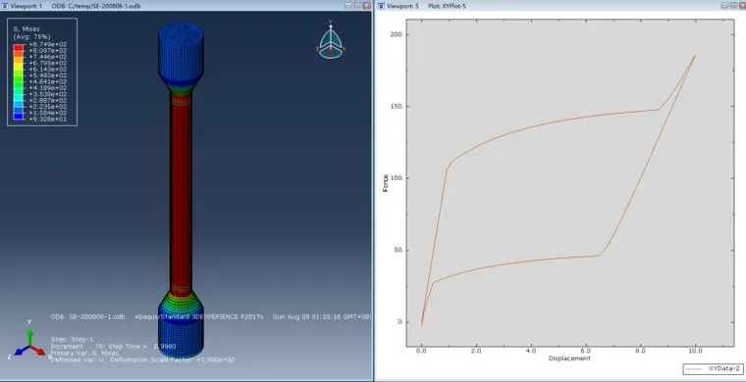Image resolution: width=746 pixels, height=382 pixels.
Task: Click the 'Primary Var: S, Mises' text
Action: pos(84,353)
